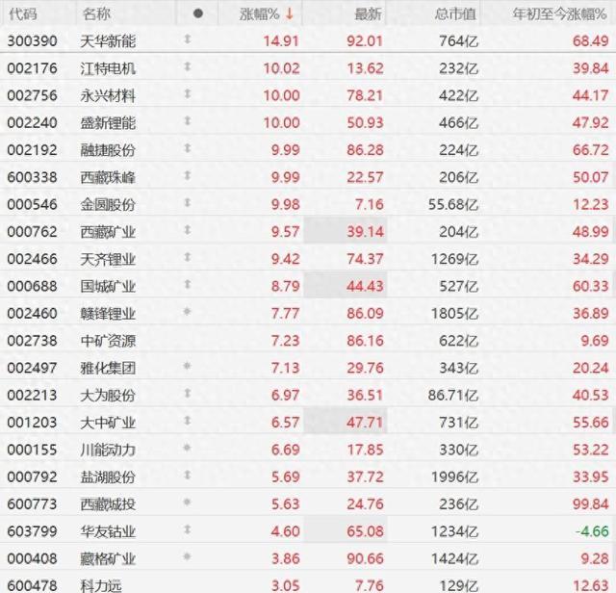Click the 代码 column header
616x593 pixels.
pyautogui.click(x=24, y=13)
